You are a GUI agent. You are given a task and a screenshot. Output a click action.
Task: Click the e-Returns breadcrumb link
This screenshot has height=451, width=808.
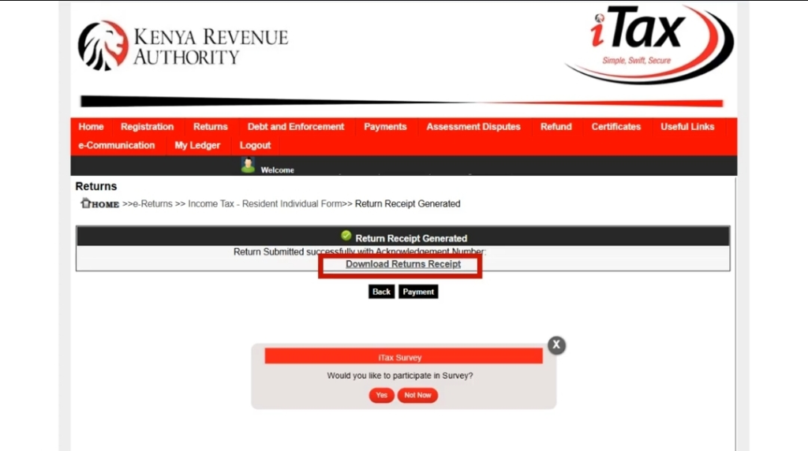(x=152, y=204)
